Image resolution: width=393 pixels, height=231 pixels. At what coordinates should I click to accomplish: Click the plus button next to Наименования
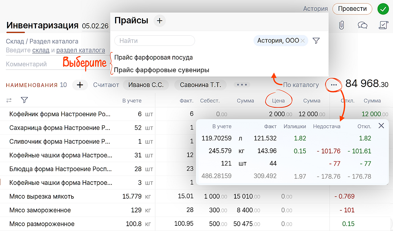[x=80, y=85]
